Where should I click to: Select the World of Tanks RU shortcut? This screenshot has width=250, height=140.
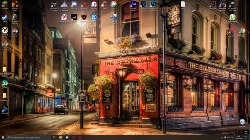point(15,17)
